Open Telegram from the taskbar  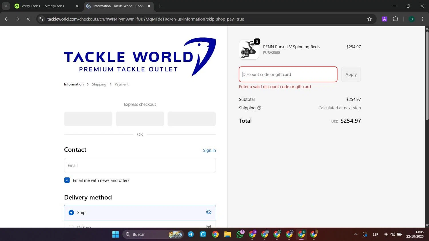191,234
